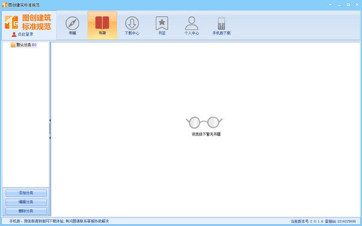The image size is (362, 226).
Task: Minimize the window
Action: point(339,5)
